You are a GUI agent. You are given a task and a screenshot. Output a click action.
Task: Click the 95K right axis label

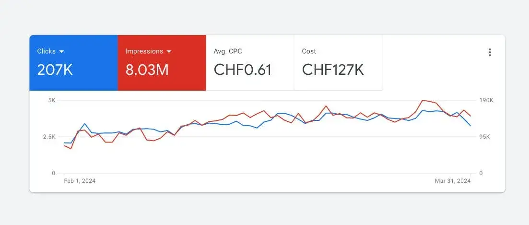click(485, 137)
